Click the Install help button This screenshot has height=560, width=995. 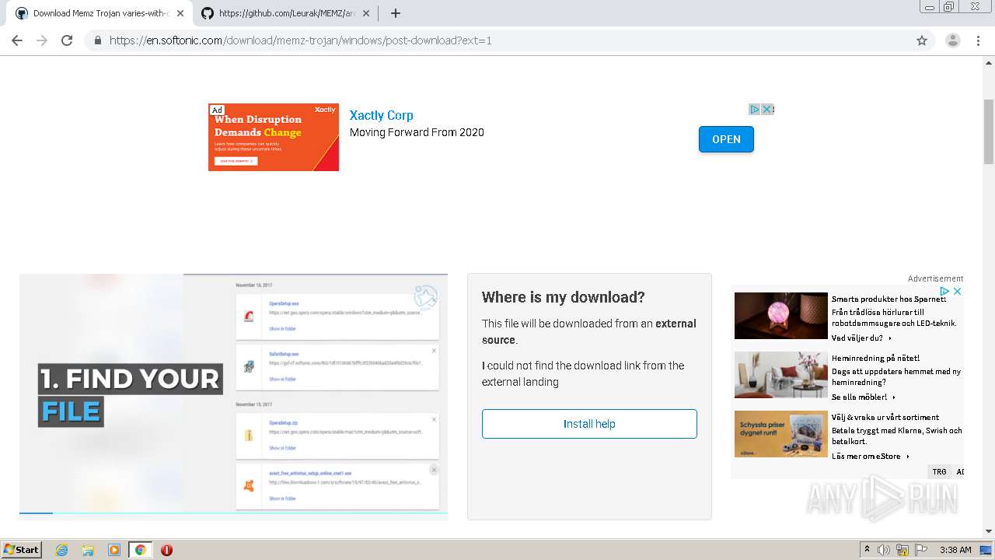point(589,424)
